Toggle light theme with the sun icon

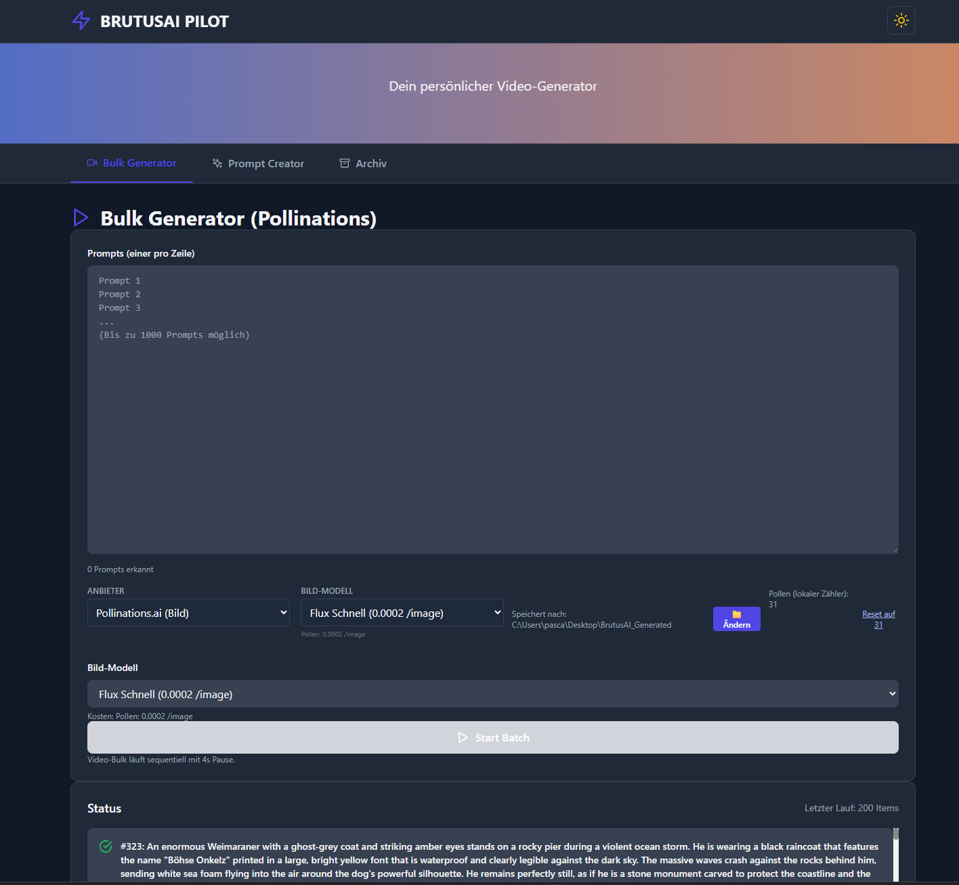(x=901, y=20)
